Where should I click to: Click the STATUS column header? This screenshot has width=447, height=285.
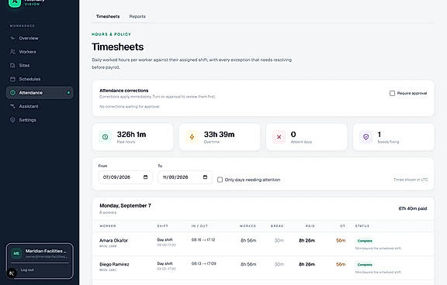(x=362, y=226)
